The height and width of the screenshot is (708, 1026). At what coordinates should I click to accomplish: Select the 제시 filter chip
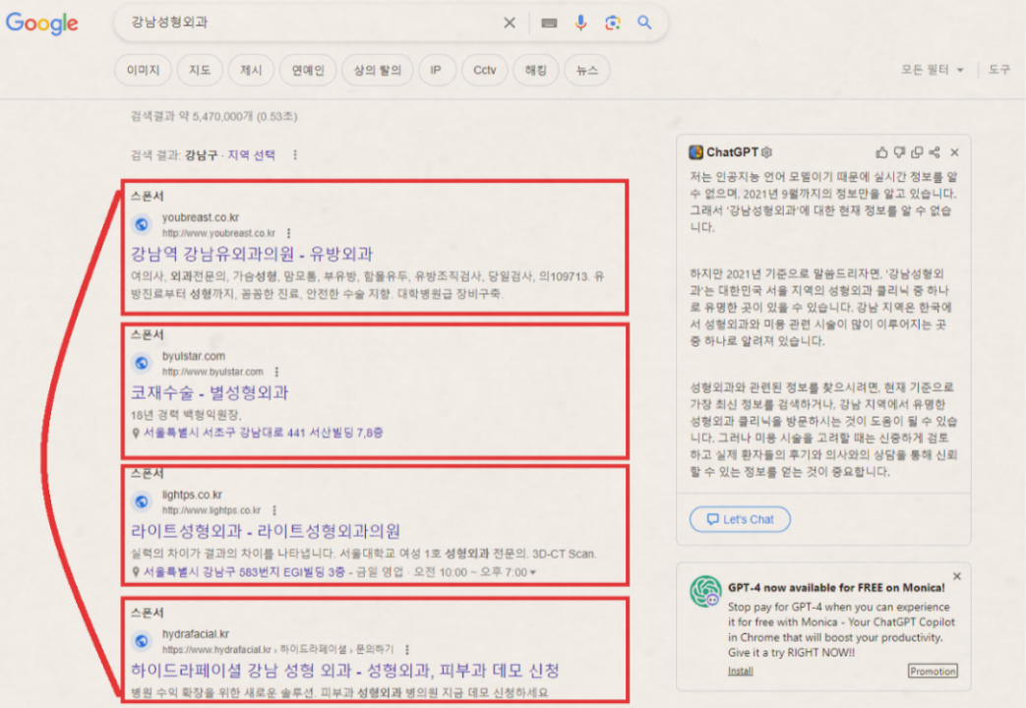click(x=251, y=70)
